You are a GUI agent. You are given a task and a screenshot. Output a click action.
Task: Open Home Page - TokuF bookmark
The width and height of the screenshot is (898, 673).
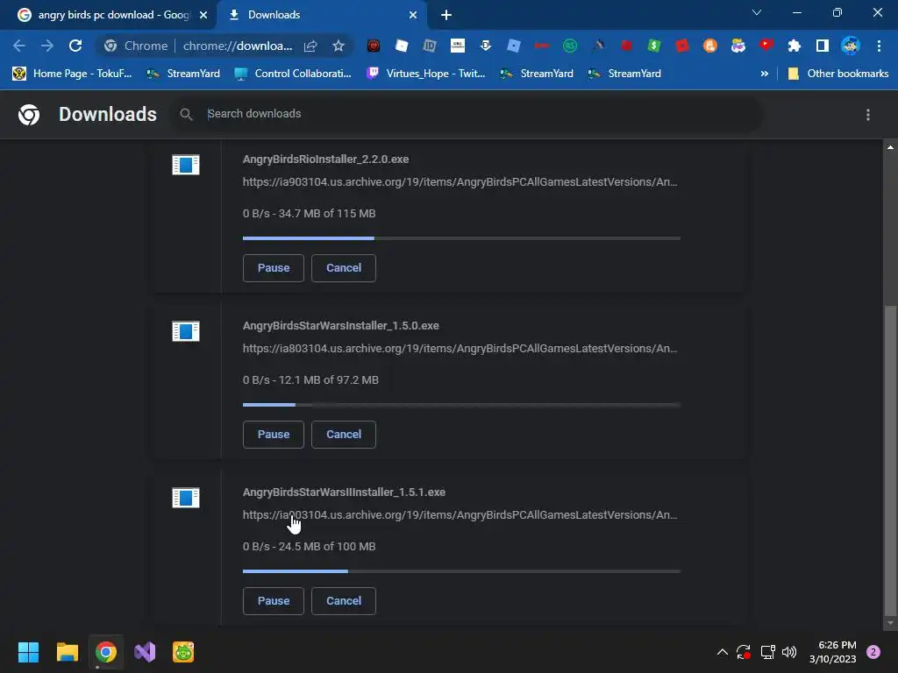click(x=72, y=74)
